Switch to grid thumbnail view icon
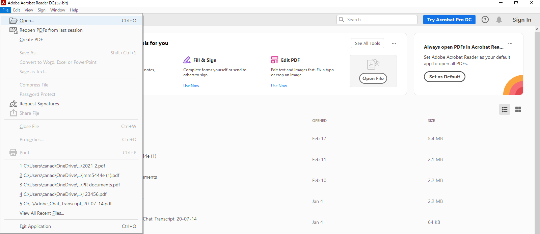Screen dimensions: 540x234 point(518,109)
